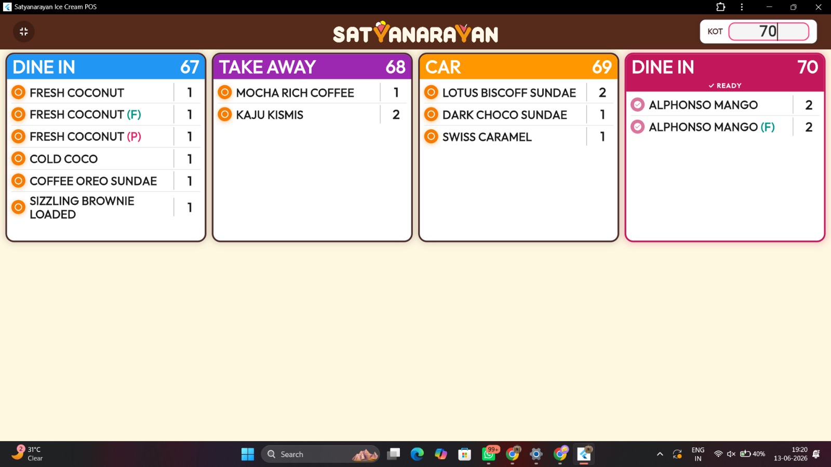The width and height of the screenshot is (831, 467).
Task: Toggle status circle for KAJU KISMIS
Action: 225,114
